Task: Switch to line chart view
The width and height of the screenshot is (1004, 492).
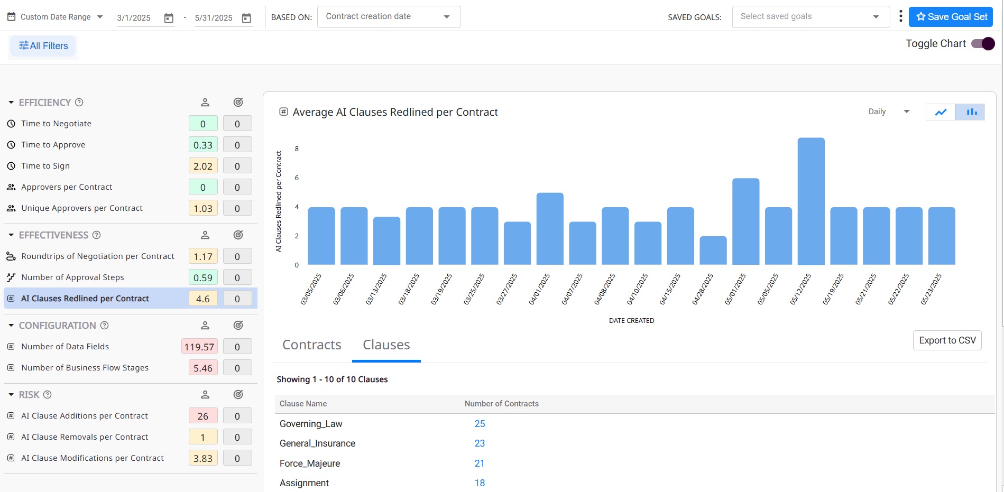Action: tap(941, 112)
